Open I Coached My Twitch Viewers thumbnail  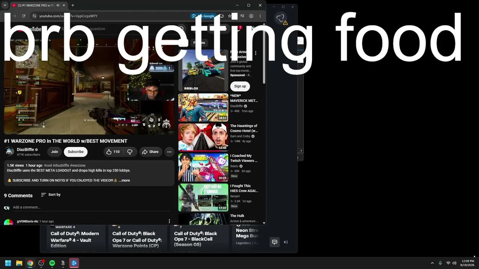point(203,167)
